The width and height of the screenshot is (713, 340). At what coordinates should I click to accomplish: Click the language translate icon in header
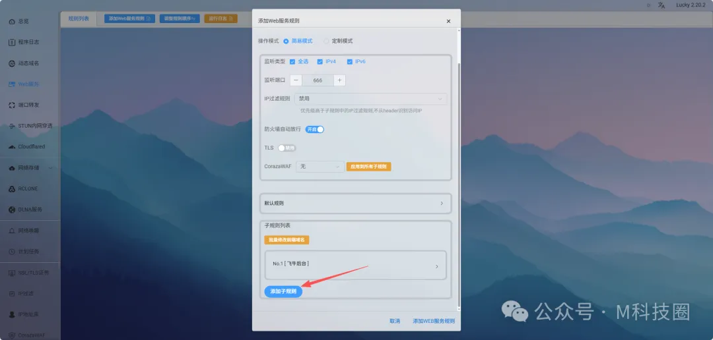(x=662, y=5)
